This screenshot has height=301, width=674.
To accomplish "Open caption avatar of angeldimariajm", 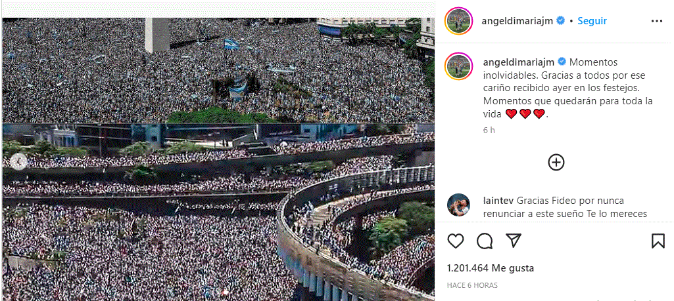I will [x=459, y=66].
